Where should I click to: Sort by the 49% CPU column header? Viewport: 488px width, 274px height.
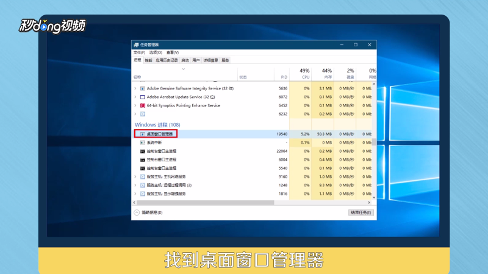click(300, 74)
